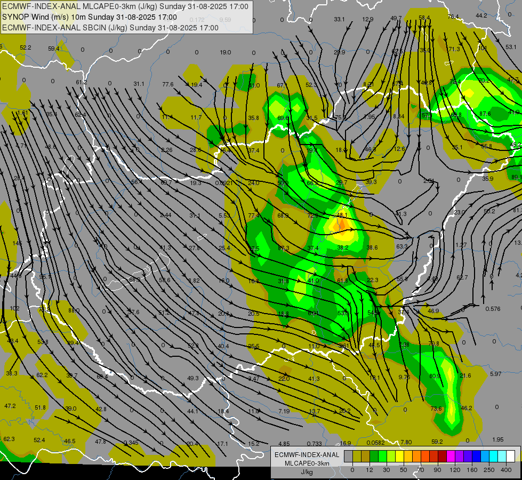Screen dimensions: 522x480
Task: Click the magenta legend swatch
Action: [x=451, y=456]
